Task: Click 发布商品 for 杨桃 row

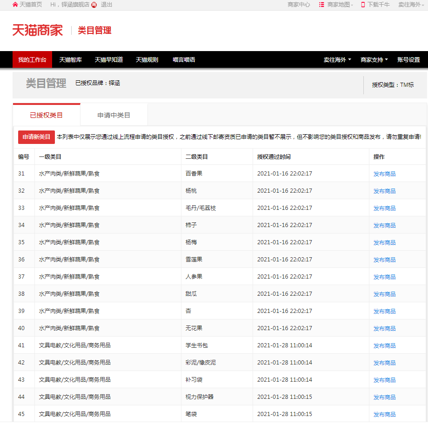Action: 384,191
